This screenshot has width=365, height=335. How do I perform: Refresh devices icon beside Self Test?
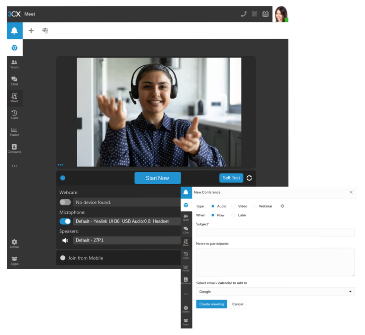(249, 178)
